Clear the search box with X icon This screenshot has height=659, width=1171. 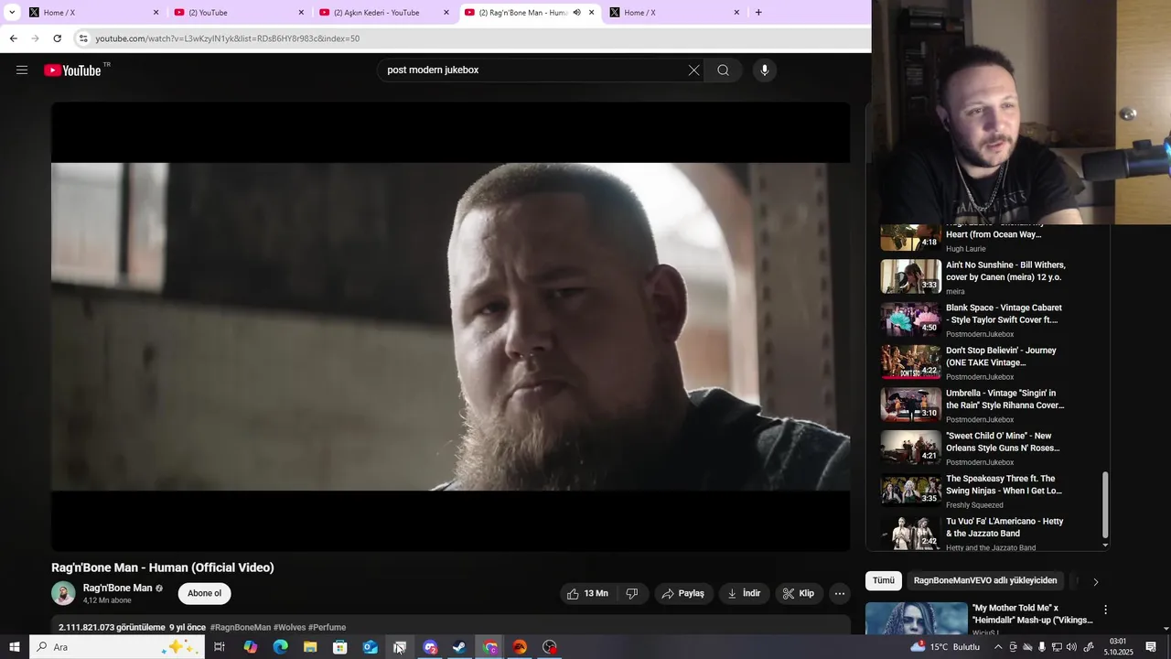(x=693, y=70)
